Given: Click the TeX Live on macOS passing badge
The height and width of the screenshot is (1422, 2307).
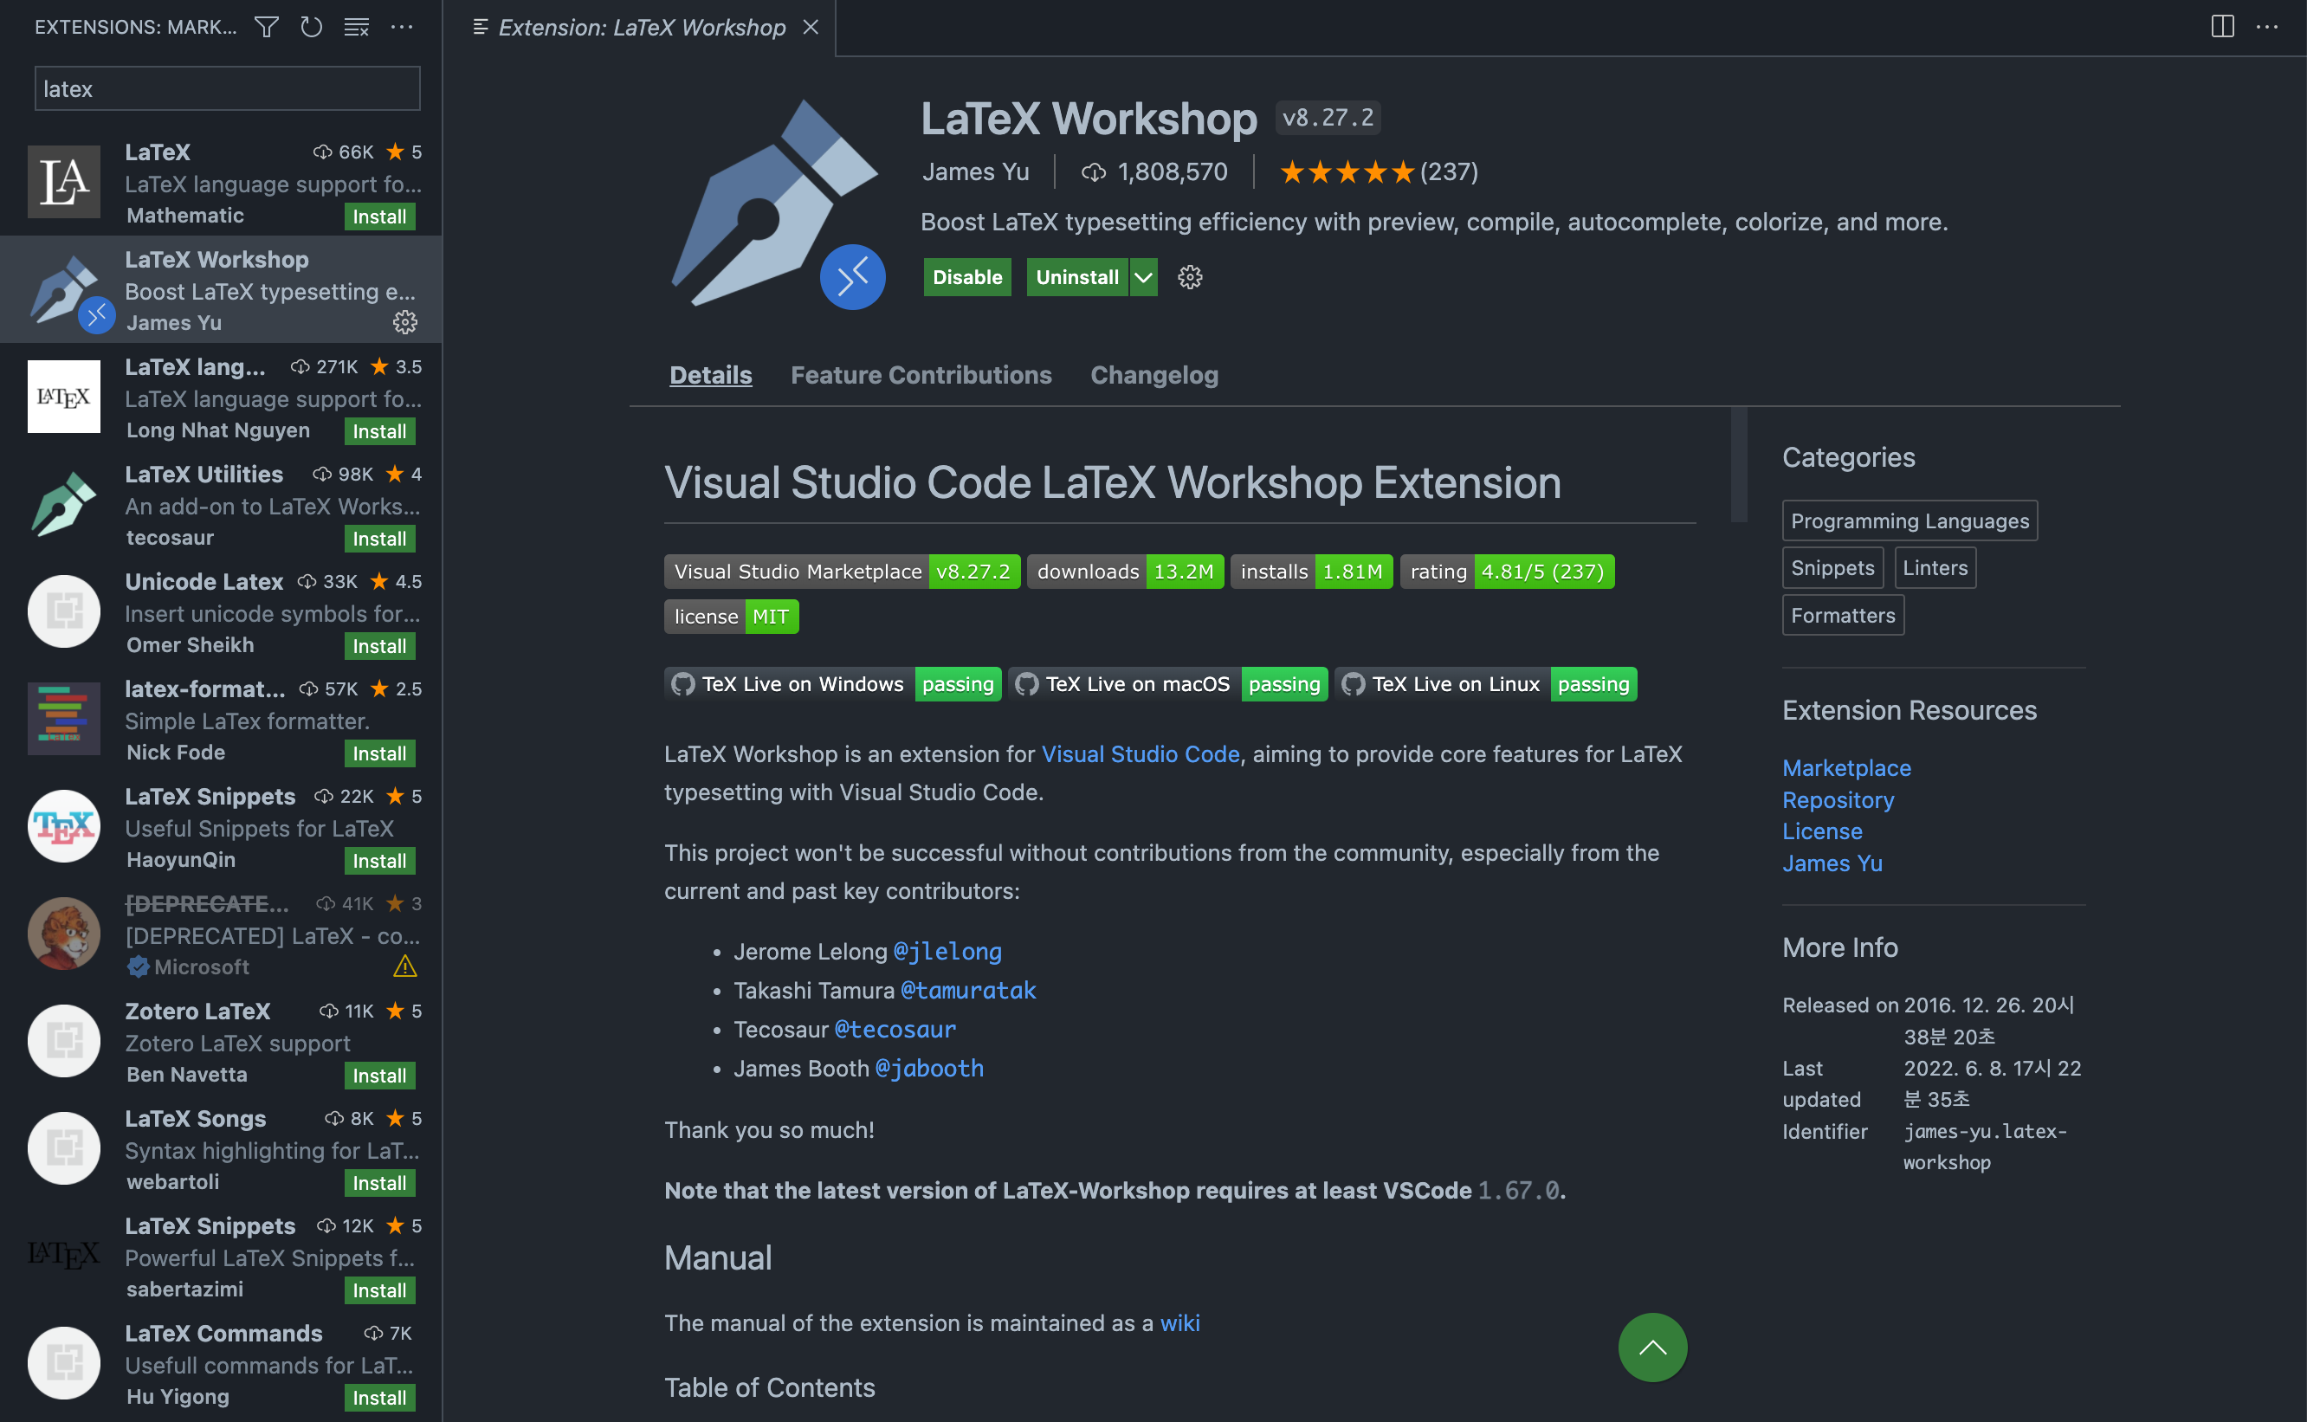Looking at the screenshot, I should coord(1168,684).
